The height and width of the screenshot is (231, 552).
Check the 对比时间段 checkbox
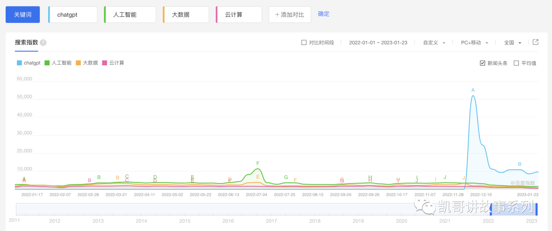point(304,42)
